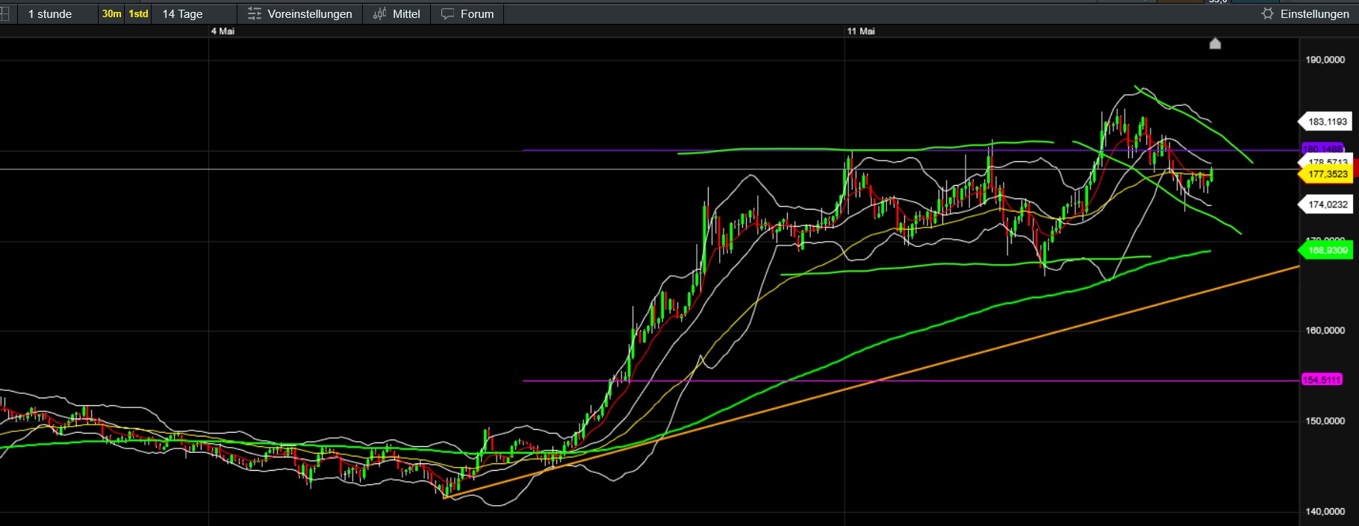Select the magenta 154,5111 price label

click(1322, 380)
